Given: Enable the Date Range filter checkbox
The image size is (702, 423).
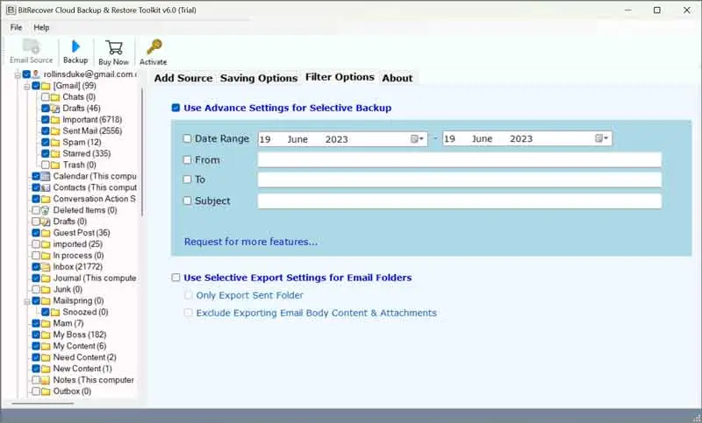Looking at the screenshot, I should point(188,138).
